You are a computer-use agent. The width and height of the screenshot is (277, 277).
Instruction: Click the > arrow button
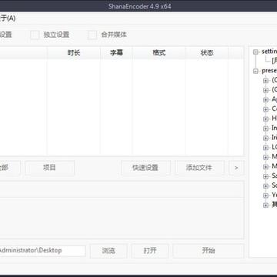pos(236,168)
